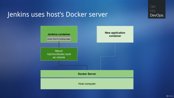Click the 'Host computer' box
This screenshot has width=174, height=98.
click(87, 84)
